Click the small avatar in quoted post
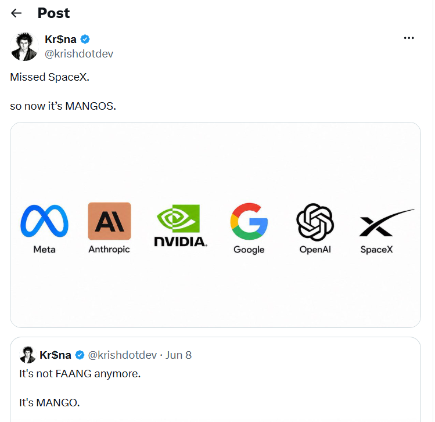Screen dimensions: 435x422 [x=28, y=355]
